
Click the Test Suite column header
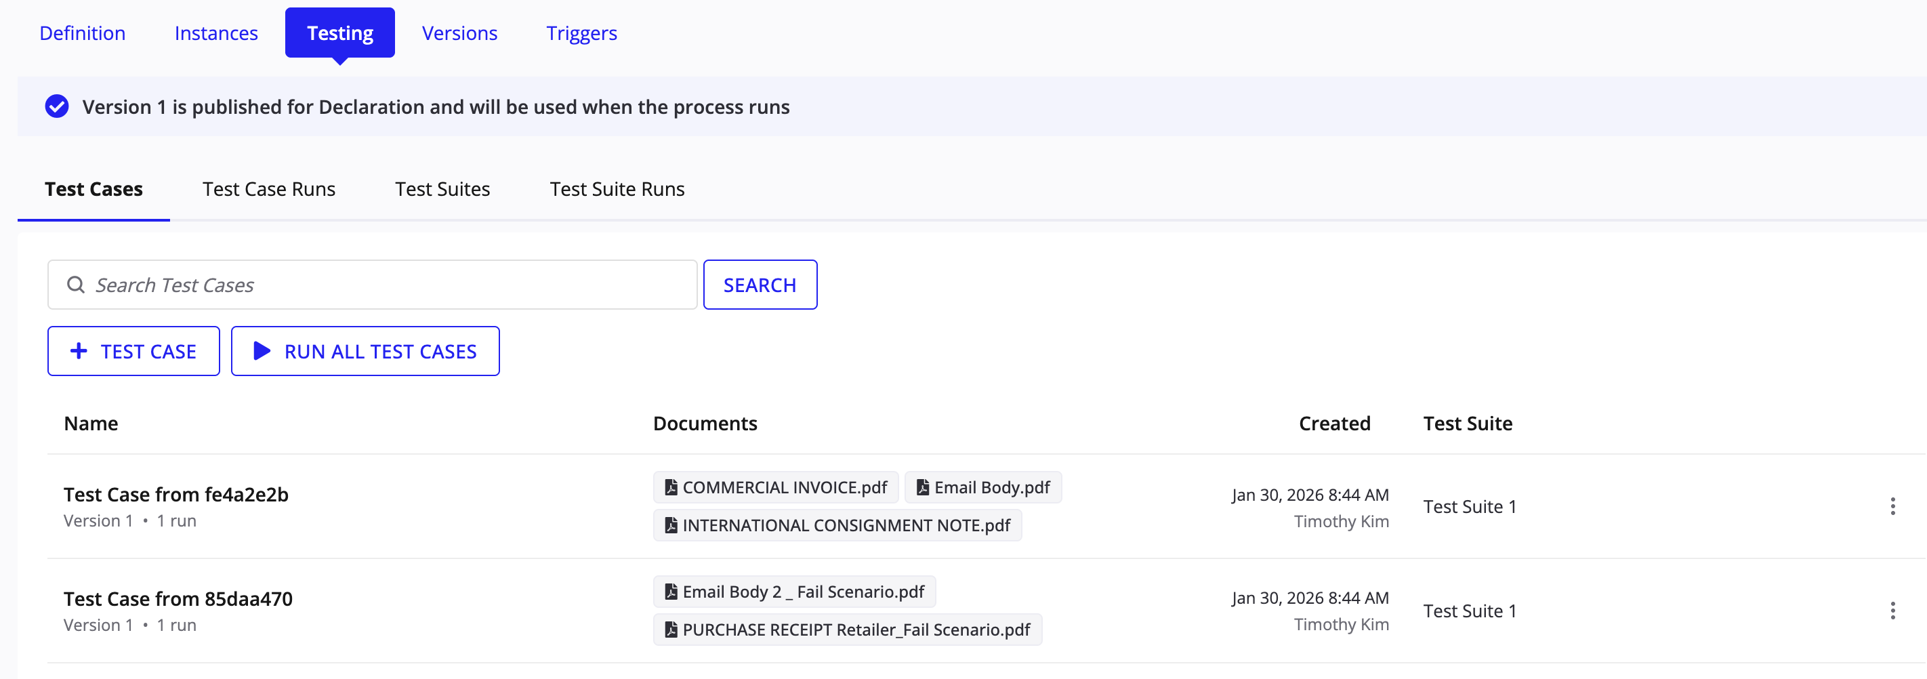(1468, 424)
